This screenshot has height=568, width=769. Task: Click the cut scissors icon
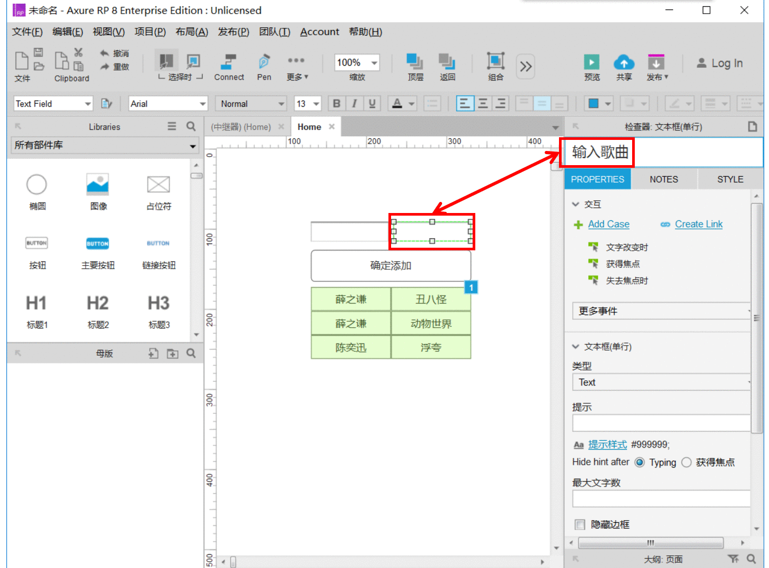pyautogui.click(x=78, y=52)
